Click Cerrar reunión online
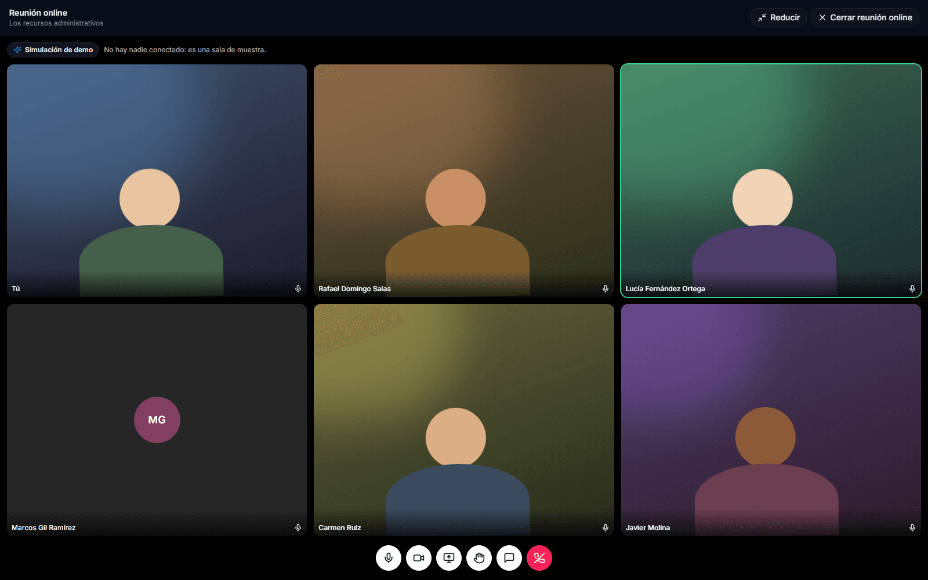 [x=865, y=17]
